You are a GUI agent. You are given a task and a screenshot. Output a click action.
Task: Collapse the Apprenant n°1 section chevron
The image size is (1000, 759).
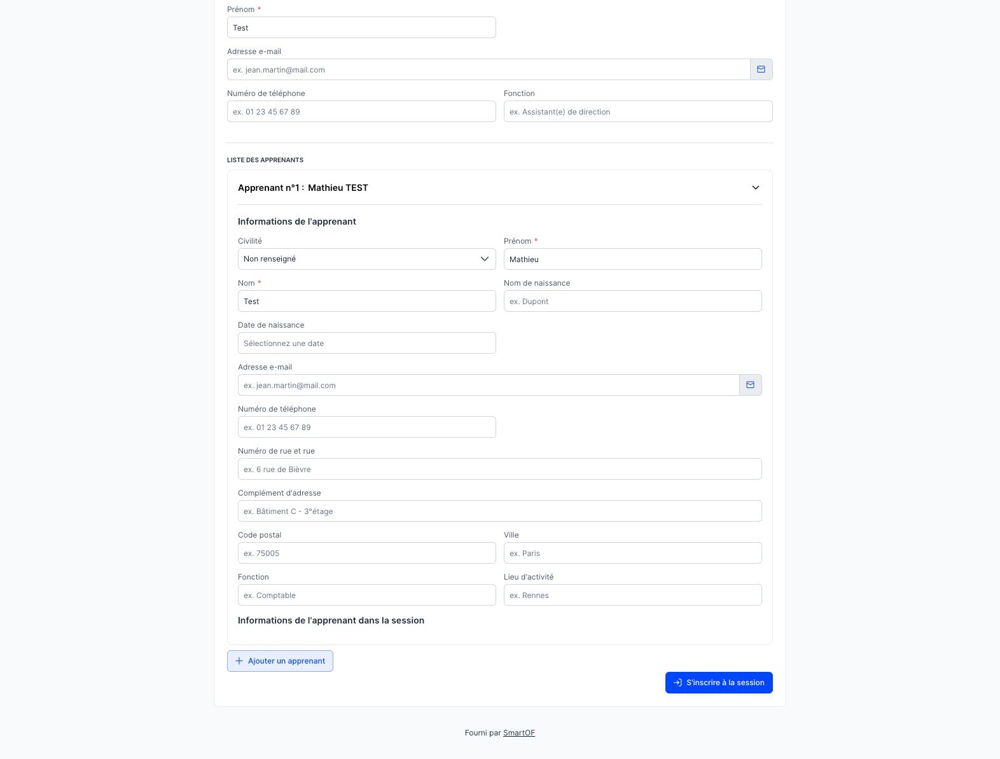point(755,188)
